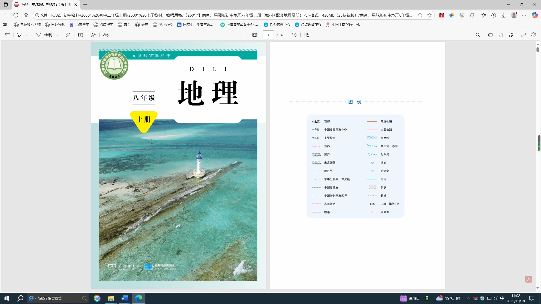Open the table of contents panel
Image resolution: width=541 pixels, height=304 pixels.
7,35
